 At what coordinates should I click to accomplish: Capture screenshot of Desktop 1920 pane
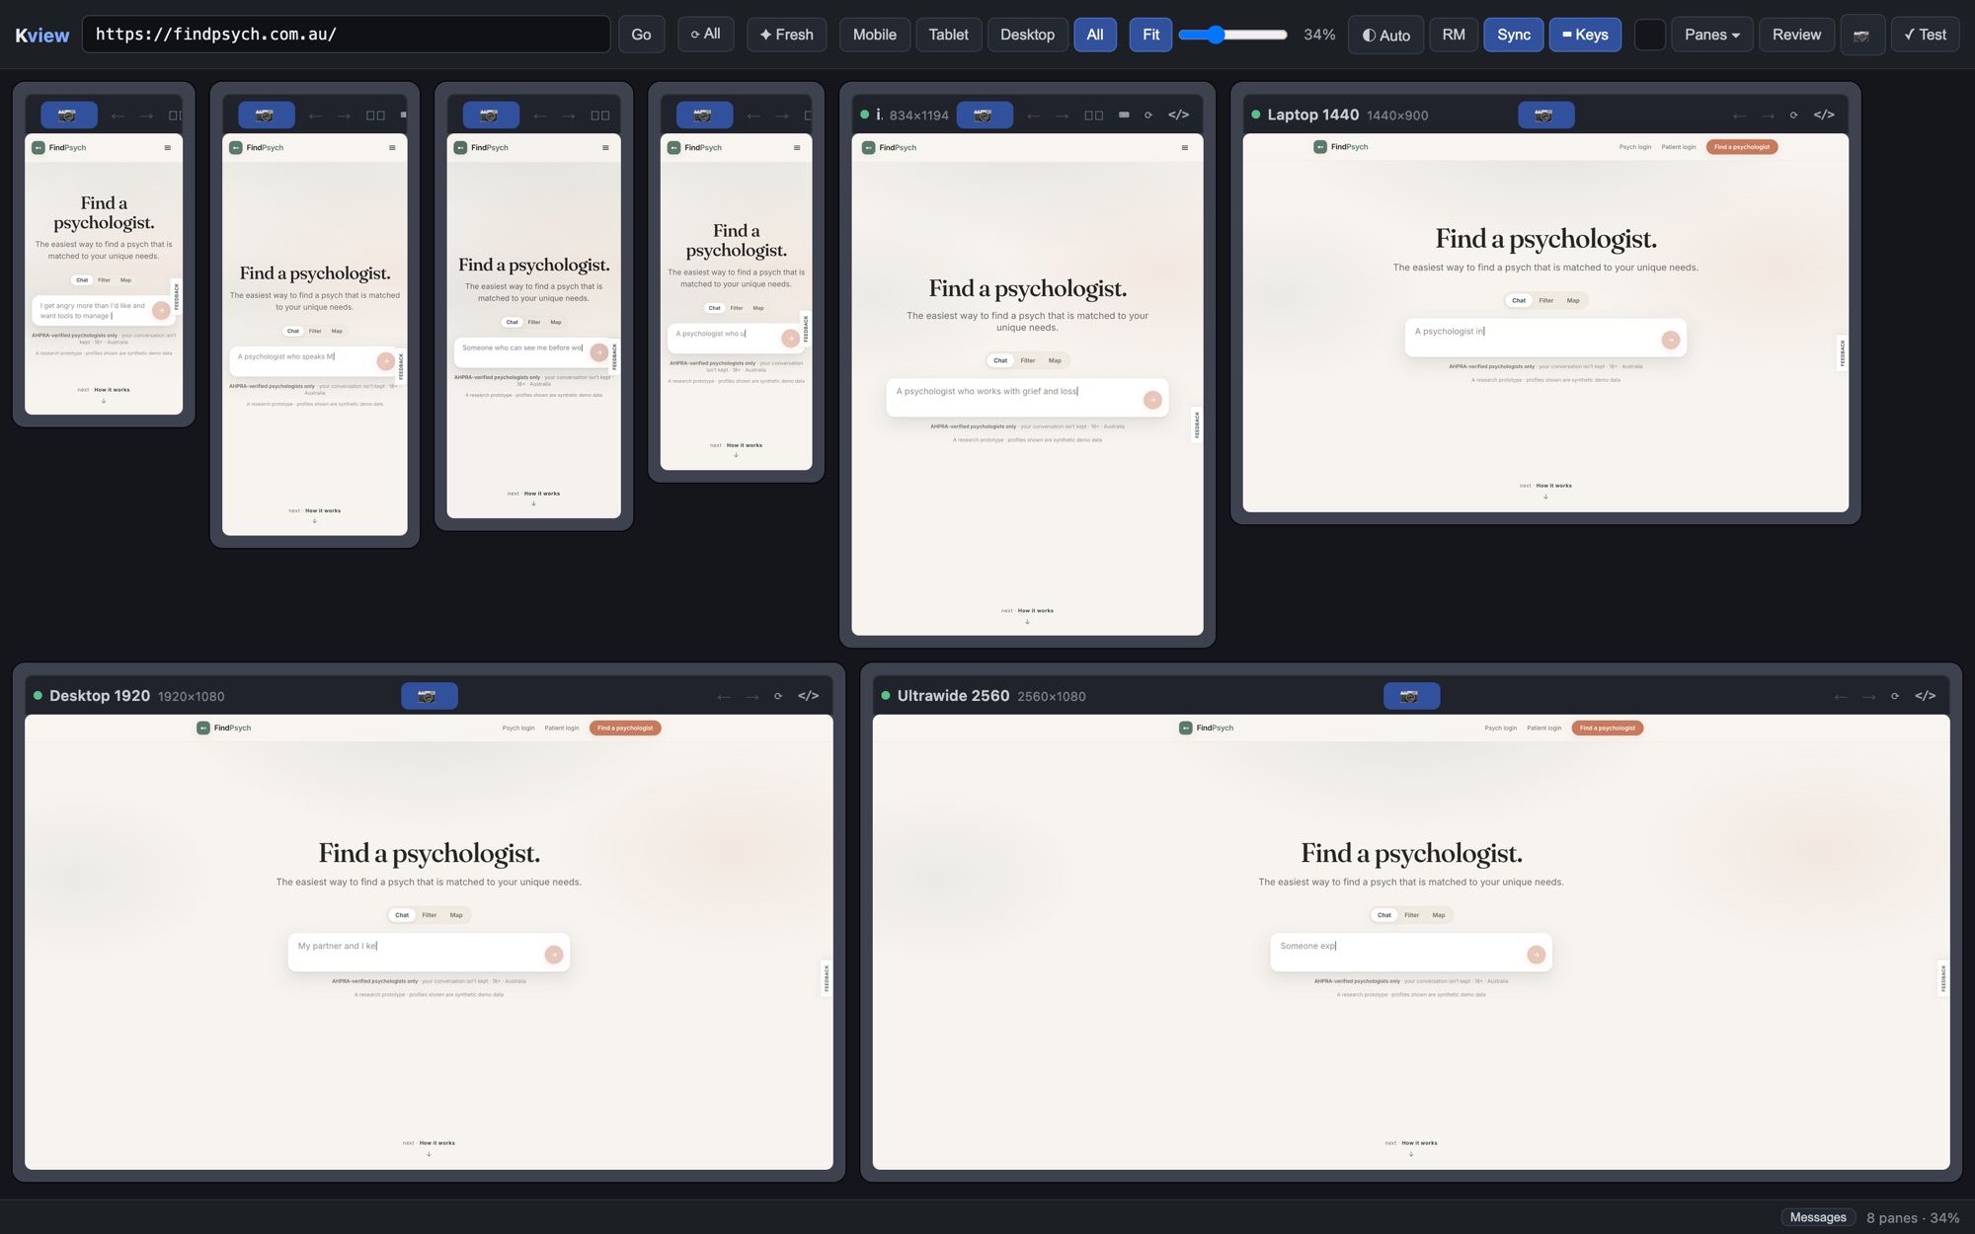pyautogui.click(x=429, y=696)
